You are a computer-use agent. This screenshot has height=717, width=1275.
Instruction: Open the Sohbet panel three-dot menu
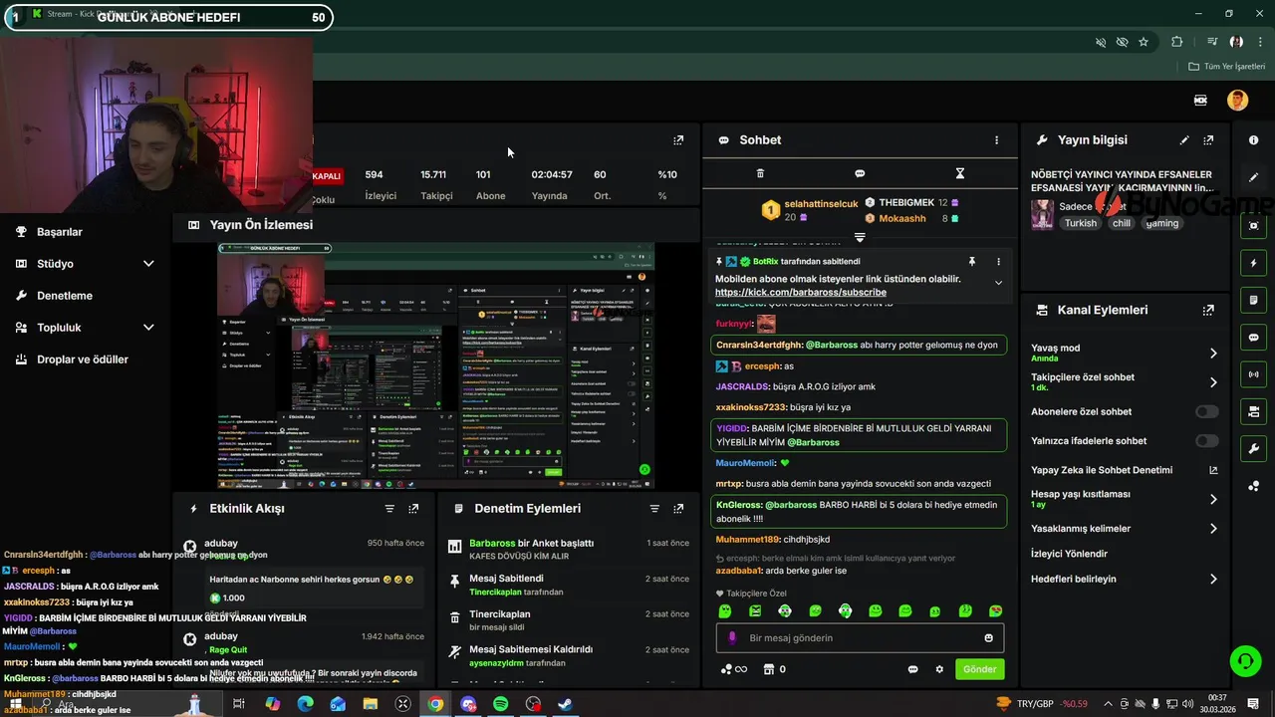[996, 140]
